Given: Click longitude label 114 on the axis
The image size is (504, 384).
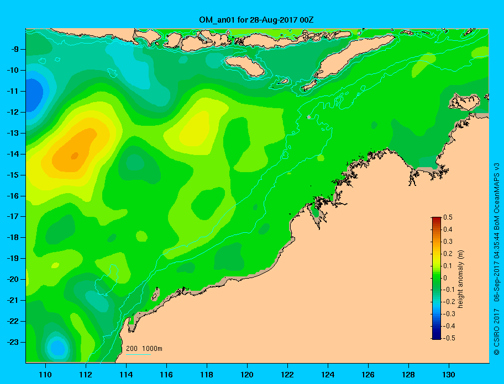Looking at the screenshot, I should (126, 375).
